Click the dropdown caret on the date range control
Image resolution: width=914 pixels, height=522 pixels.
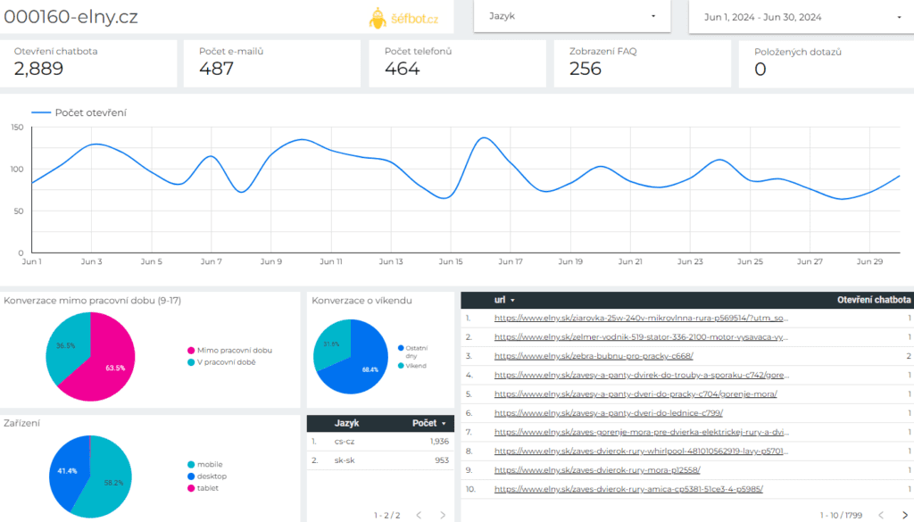(901, 16)
